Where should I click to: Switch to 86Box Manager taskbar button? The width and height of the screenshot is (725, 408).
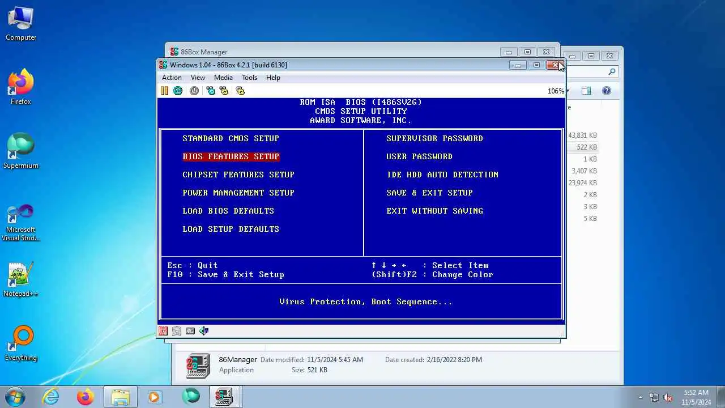click(224, 397)
